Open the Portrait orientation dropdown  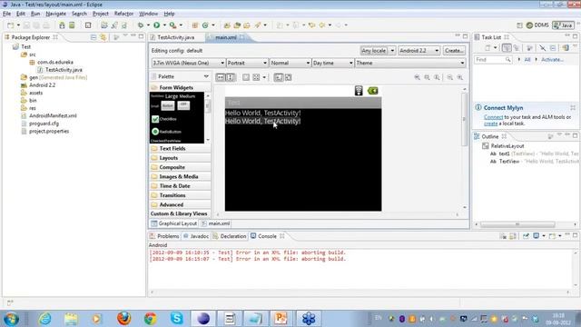point(247,63)
